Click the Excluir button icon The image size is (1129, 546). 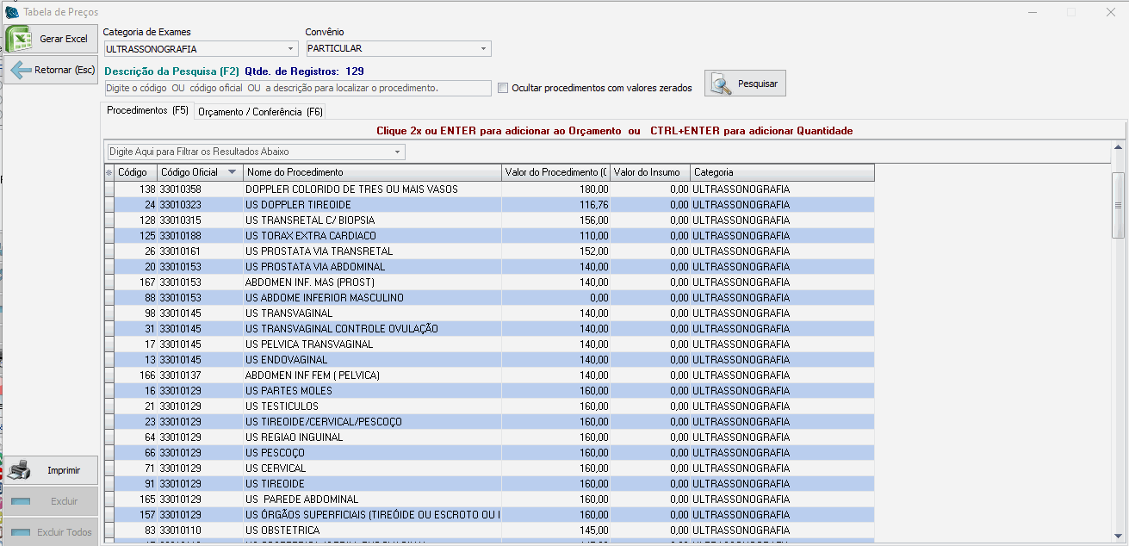coord(22,501)
